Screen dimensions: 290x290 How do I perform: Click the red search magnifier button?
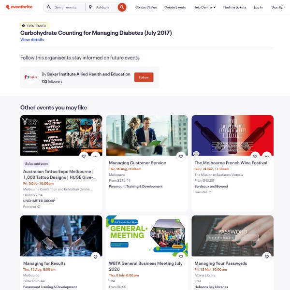tap(122, 7)
